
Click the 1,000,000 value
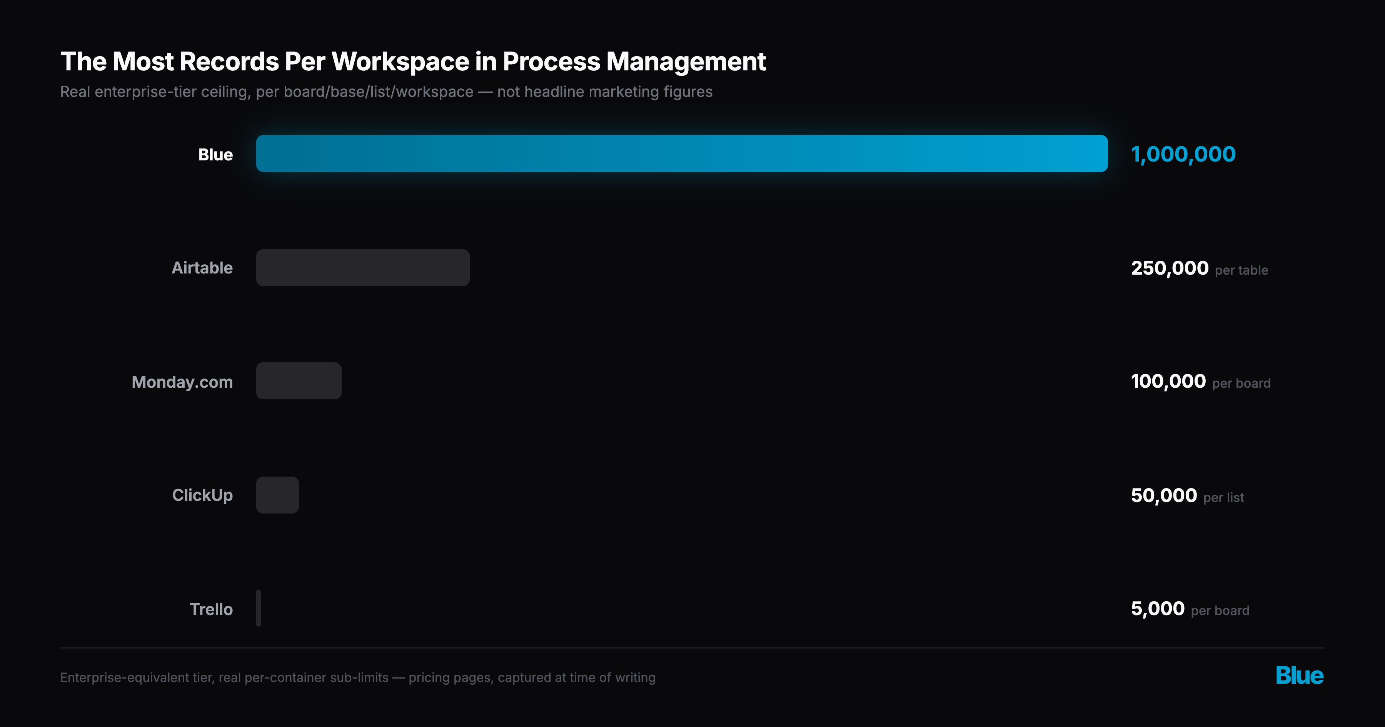pos(1183,155)
